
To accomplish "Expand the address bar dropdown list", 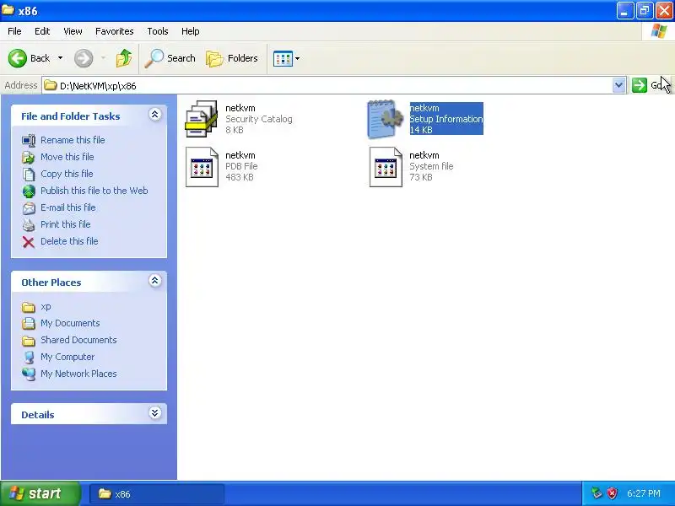I will point(618,85).
